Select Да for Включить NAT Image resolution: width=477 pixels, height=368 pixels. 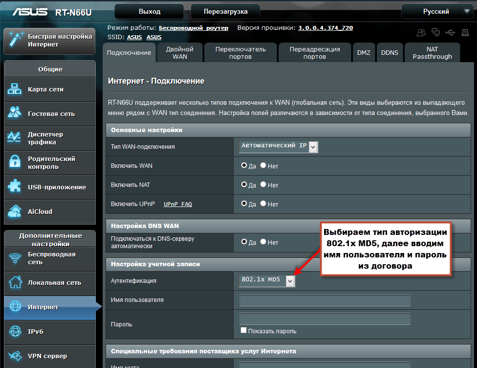point(244,184)
